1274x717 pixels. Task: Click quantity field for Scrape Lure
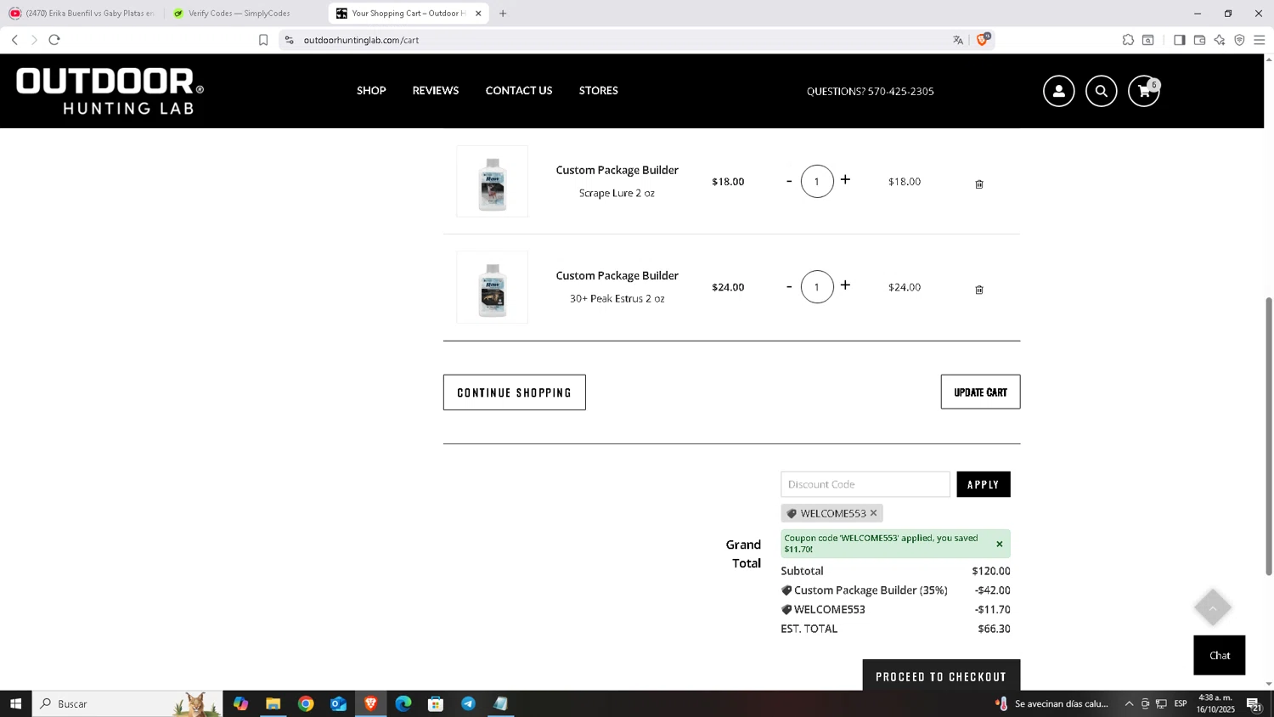(817, 181)
